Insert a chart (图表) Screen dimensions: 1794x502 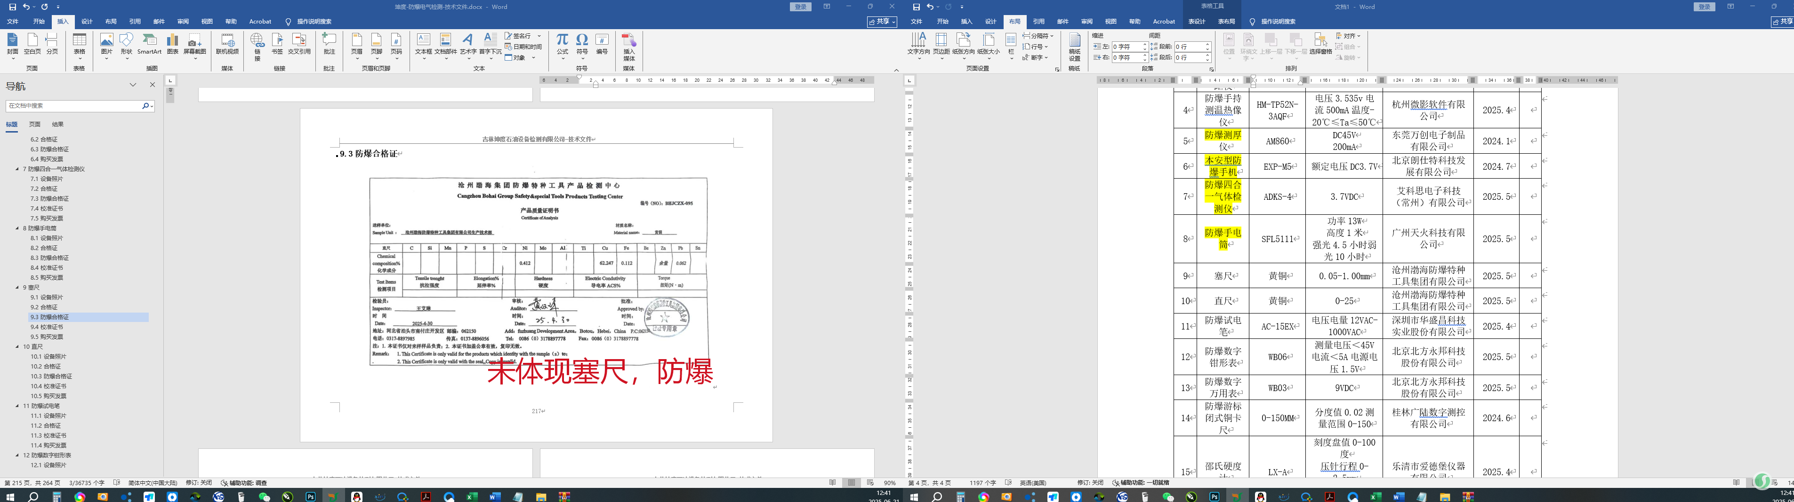(x=173, y=43)
